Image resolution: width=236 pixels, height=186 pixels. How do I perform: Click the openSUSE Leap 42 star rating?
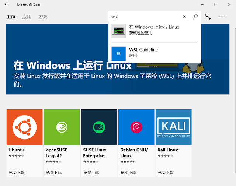pyautogui.click(x=53, y=162)
